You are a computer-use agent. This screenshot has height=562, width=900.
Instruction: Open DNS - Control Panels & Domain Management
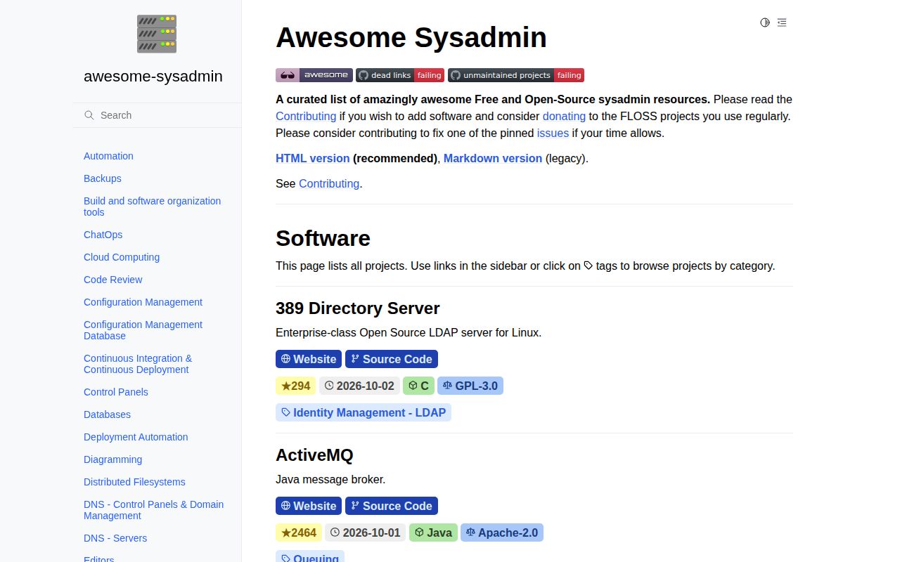pyautogui.click(x=154, y=510)
